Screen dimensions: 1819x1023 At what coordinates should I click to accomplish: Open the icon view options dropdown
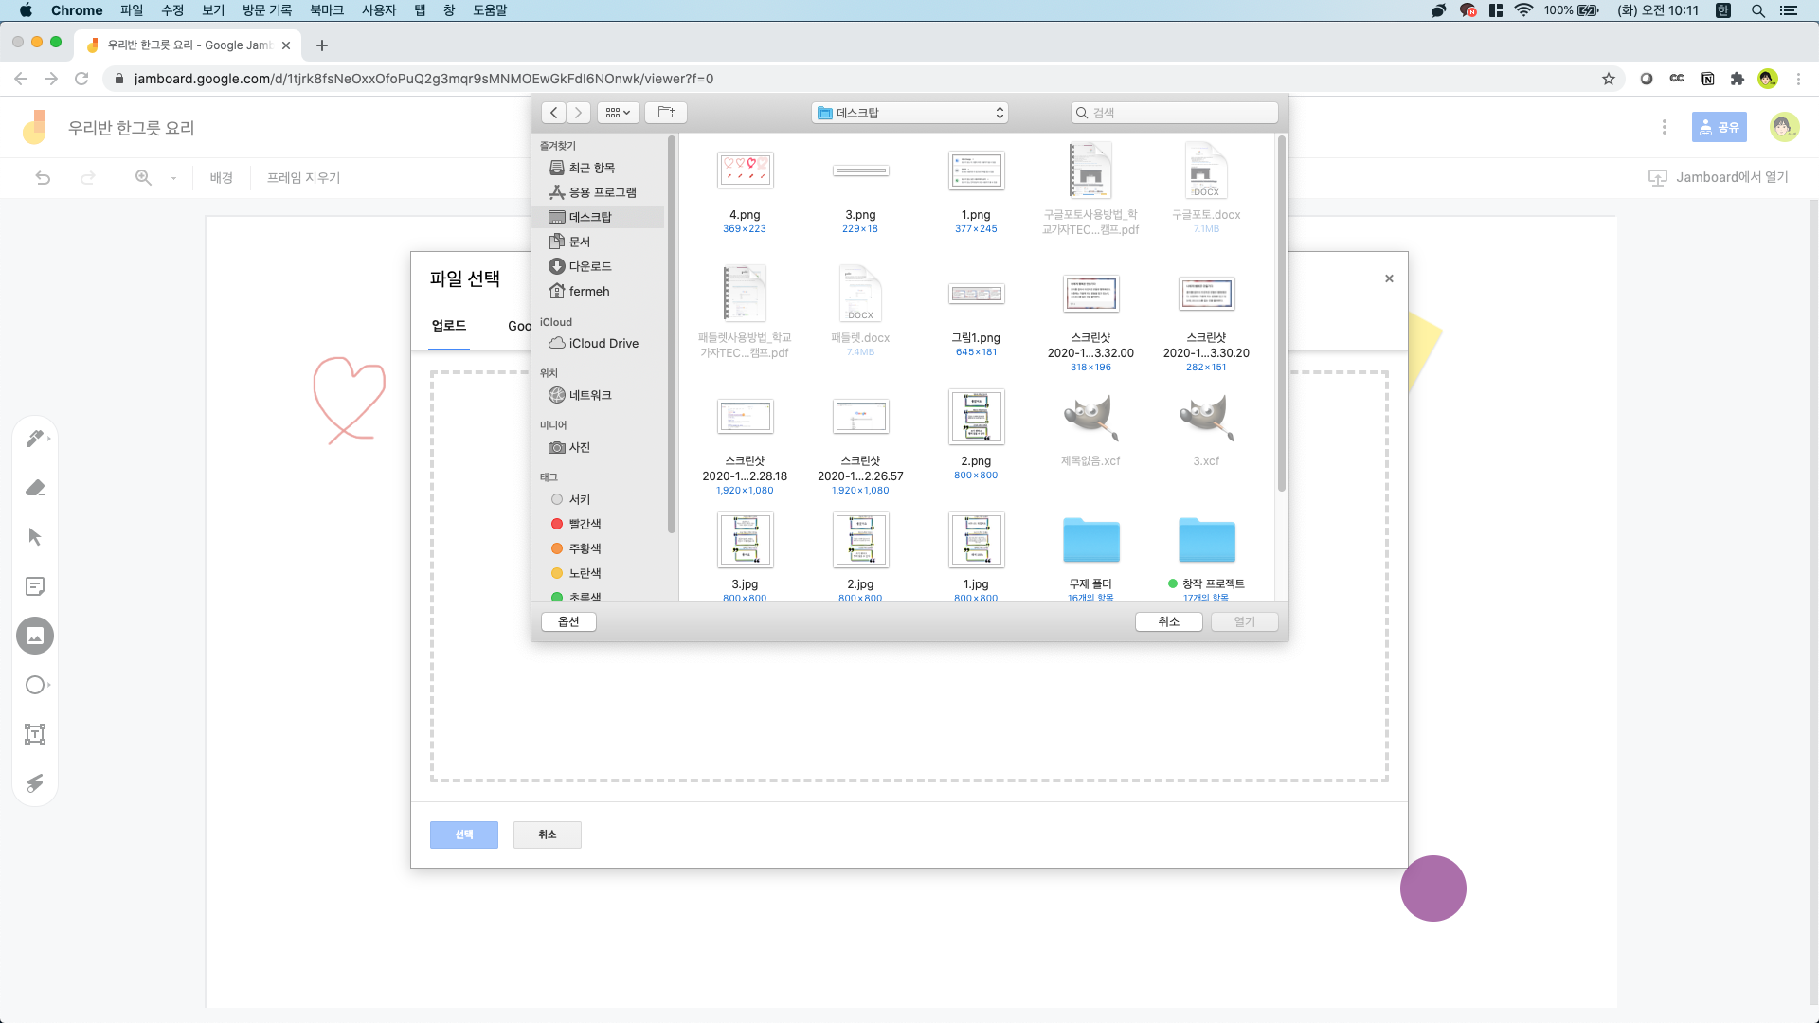(x=618, y=113)
